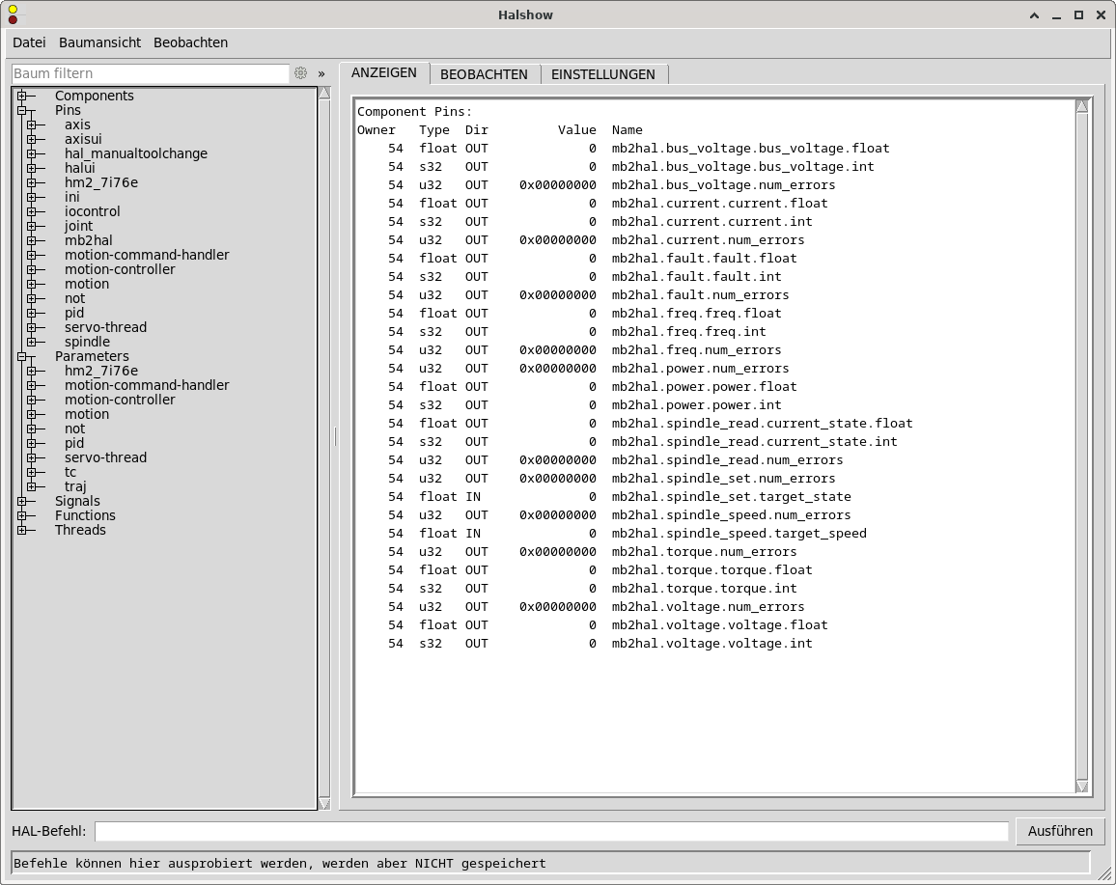
Task: Open the tree filter settings gear
Action: click(300, 73)
